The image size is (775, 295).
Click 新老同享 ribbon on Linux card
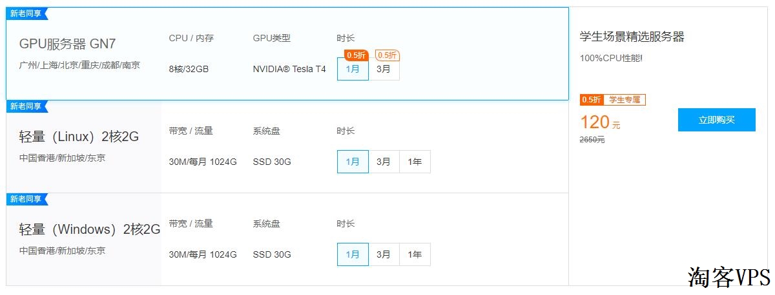click(x=26, y=106)
